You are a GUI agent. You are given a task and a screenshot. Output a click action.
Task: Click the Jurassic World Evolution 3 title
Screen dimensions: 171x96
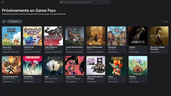tap(74, 48)
